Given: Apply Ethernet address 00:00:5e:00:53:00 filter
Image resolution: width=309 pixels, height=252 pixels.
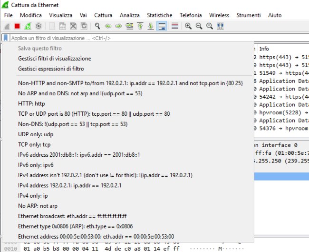Looking at the screenshot, I should (x=128, y=237).
